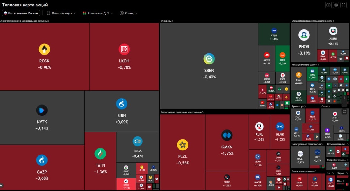Click the GAZP Gazprom logo
The height and width of the screenshot is (191, 350).
coord(42,160)
